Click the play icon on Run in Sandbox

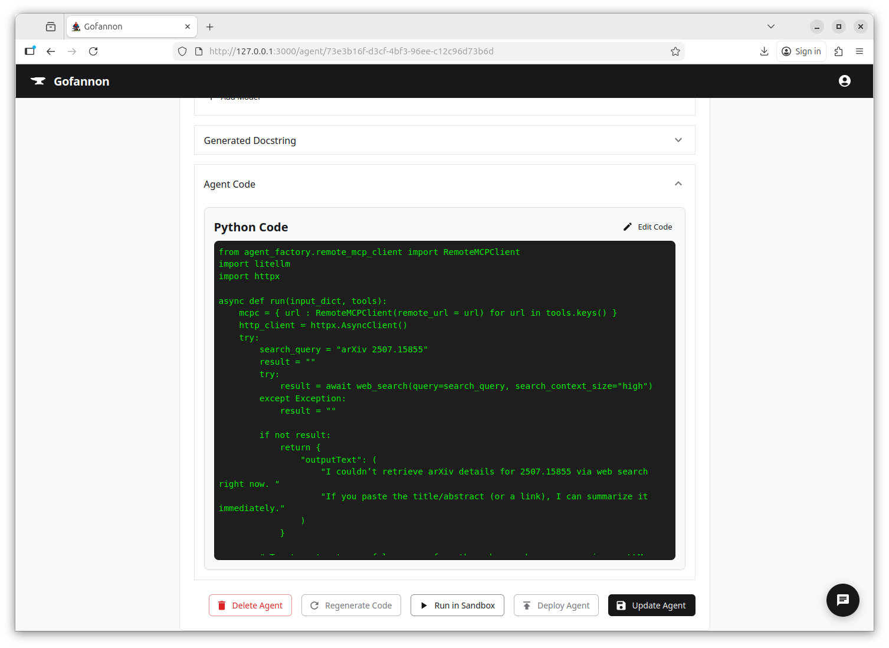424,605
